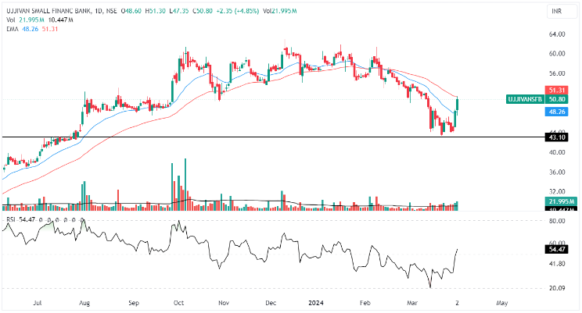Click the blue 48.26 EMA axis label
This screenshot has height=313, width=582.
click(558, 111)
